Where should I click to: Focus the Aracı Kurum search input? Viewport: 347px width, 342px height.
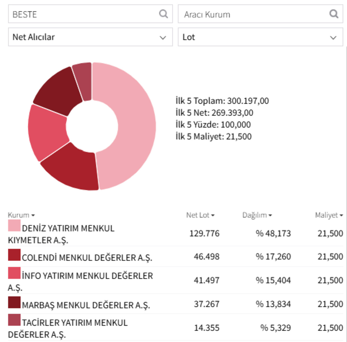260,14
